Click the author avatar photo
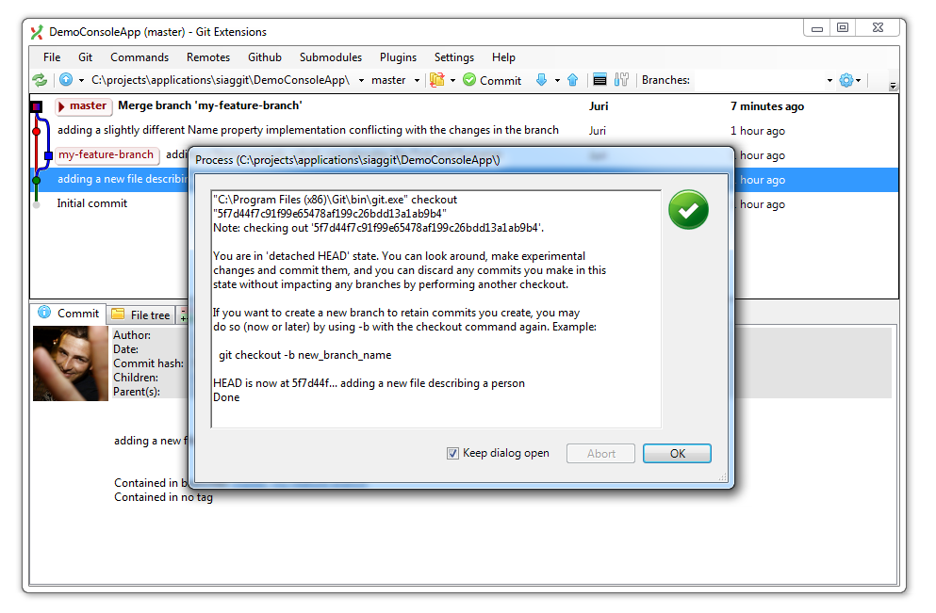This screenshot has width=936, height=613. tap(71, 363)
